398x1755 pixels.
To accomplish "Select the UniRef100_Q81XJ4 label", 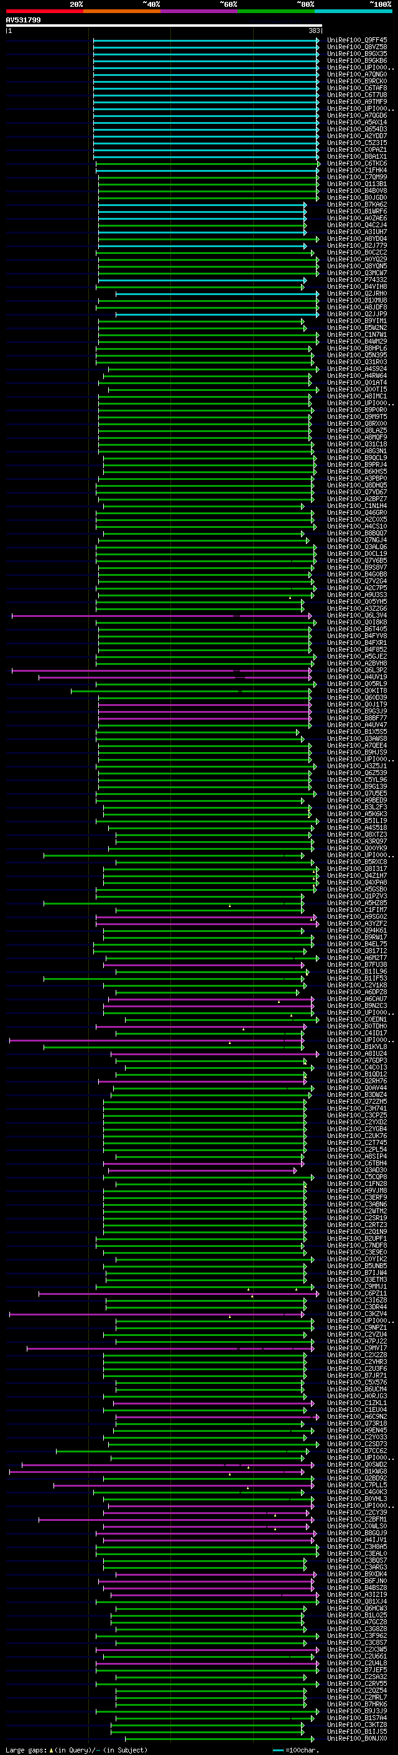I will 357,1601.
